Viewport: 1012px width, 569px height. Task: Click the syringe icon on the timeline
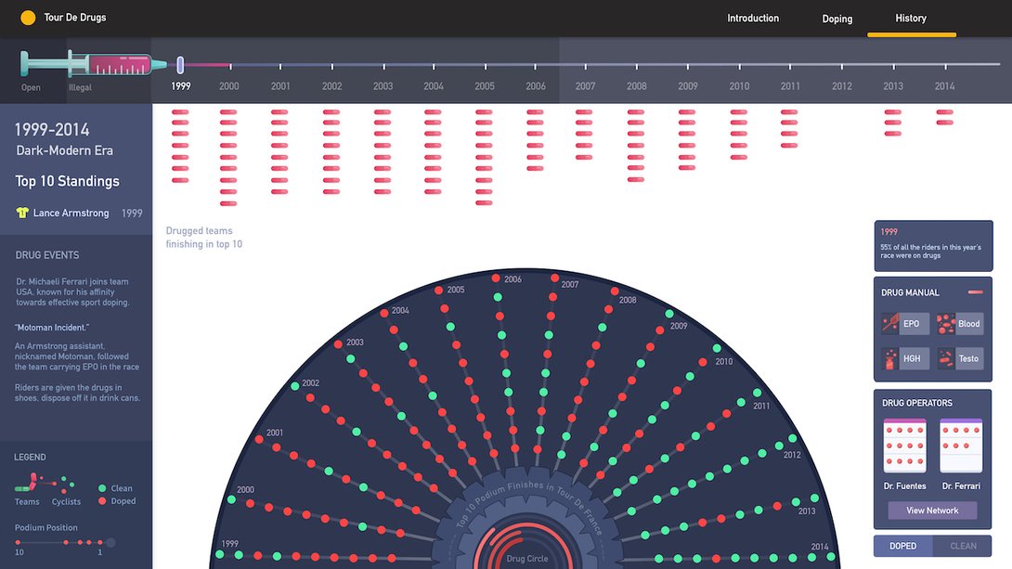click(94, 64)
